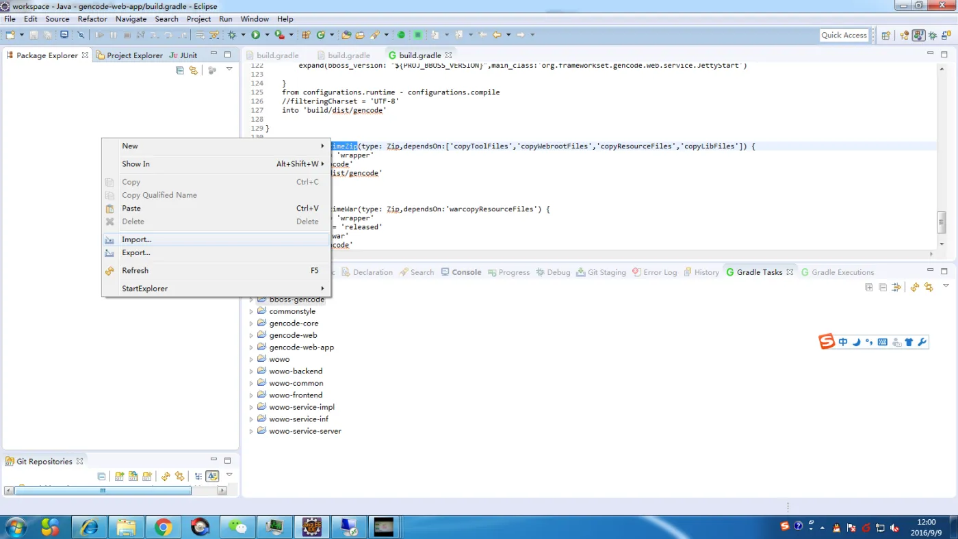Click Clone a Git repository icon
Screen dimensions: 958x539
tap(133, 476)
